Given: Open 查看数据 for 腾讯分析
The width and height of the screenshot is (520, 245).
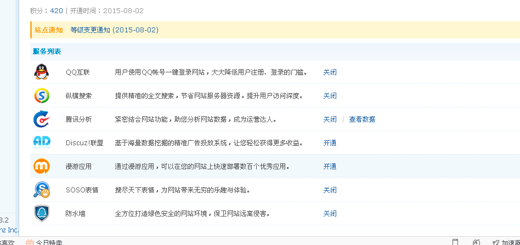Looking at the screenshot, I should (x=362, y=119).
